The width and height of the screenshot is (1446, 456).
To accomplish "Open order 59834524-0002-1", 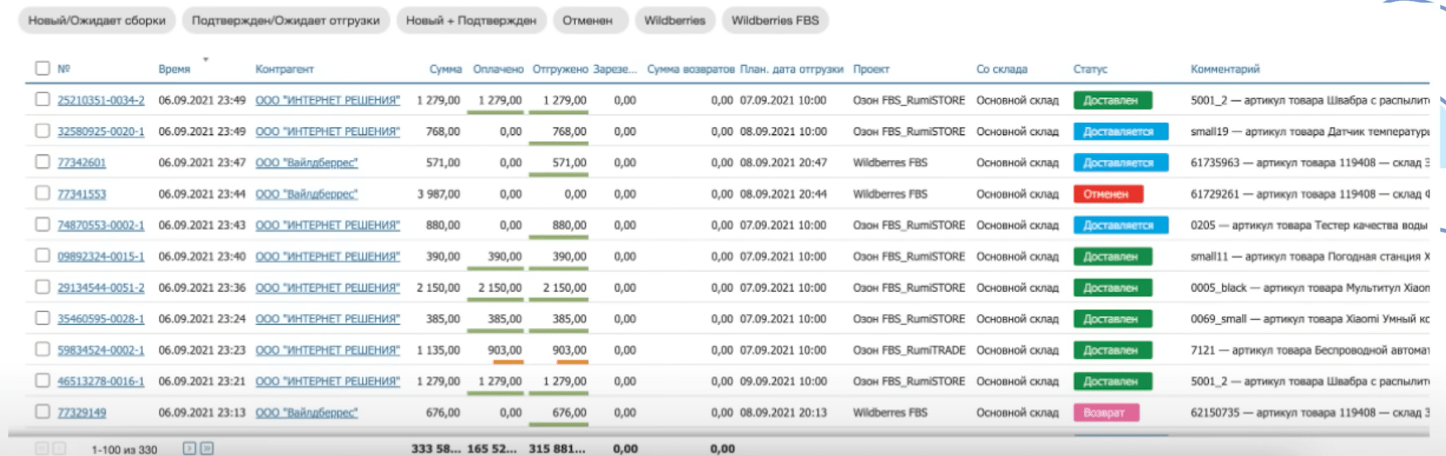I will 101,350.
